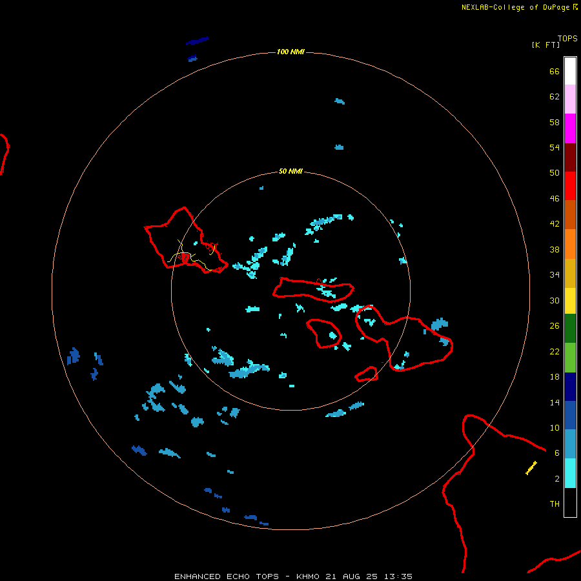Click the "TH" threshold label
The width and height of the screenshot is (581, 581).
point(555,504)
